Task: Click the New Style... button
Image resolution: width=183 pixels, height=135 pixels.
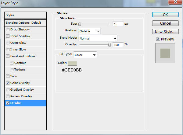Action: [x=165, y=32]
